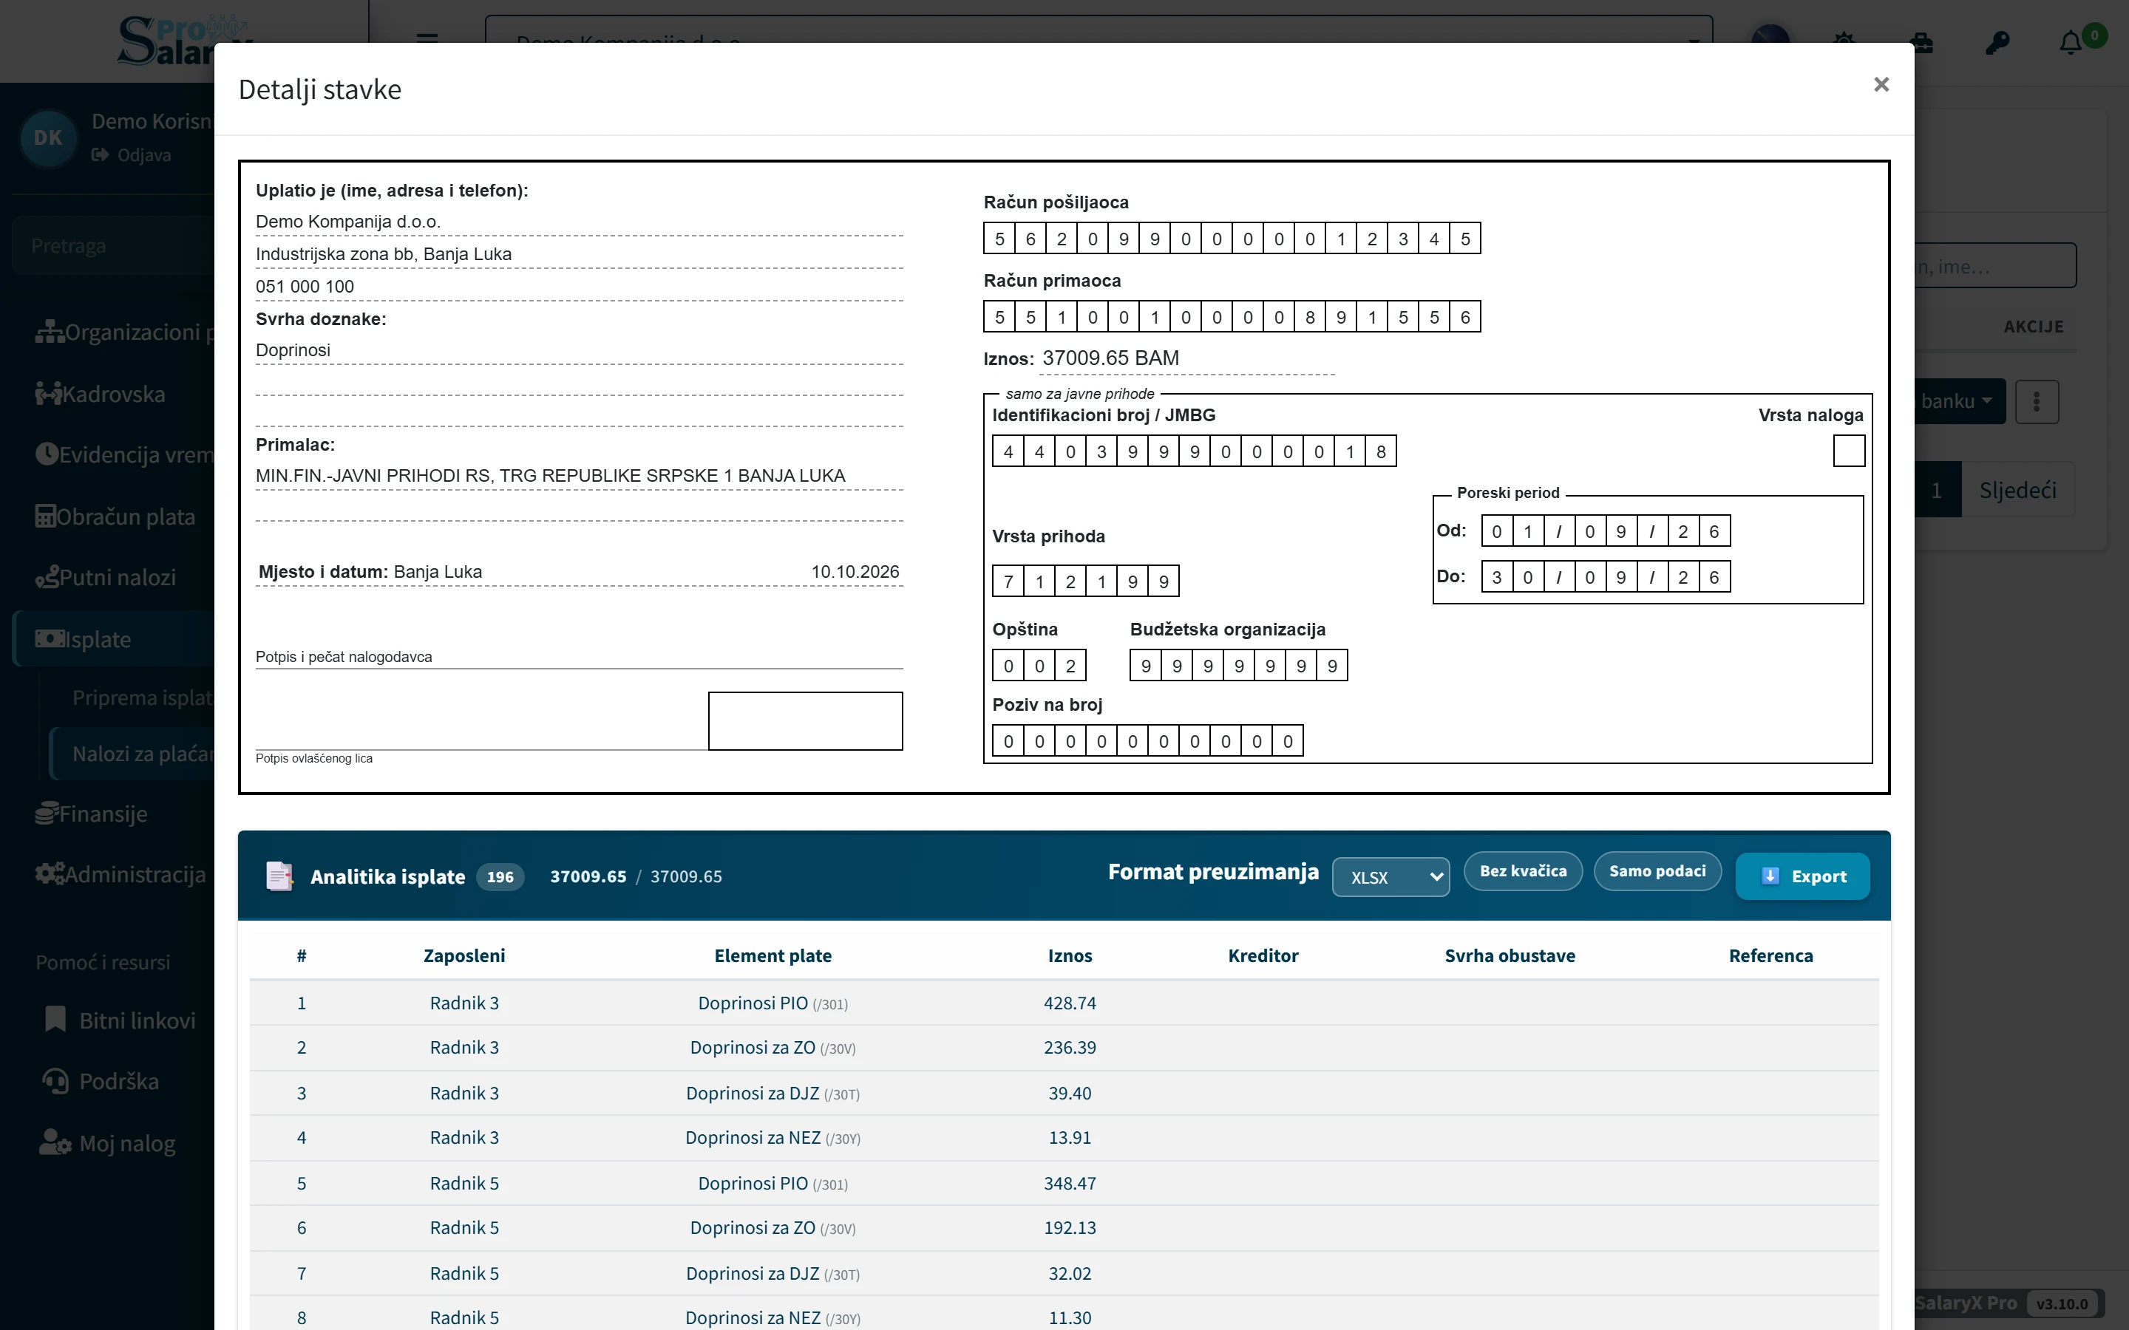Click the 196 count badge
This screenshot has width=2129, height=1330.
[500, 877]
